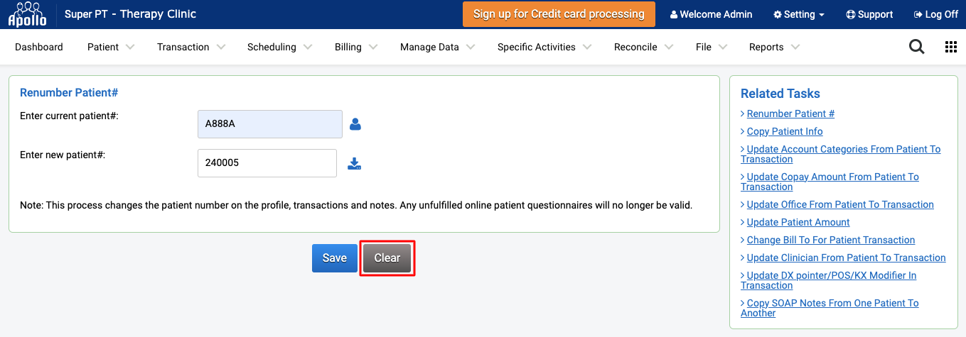Click the patient lookup person icon
966x337 pixels.
(355, 124)
